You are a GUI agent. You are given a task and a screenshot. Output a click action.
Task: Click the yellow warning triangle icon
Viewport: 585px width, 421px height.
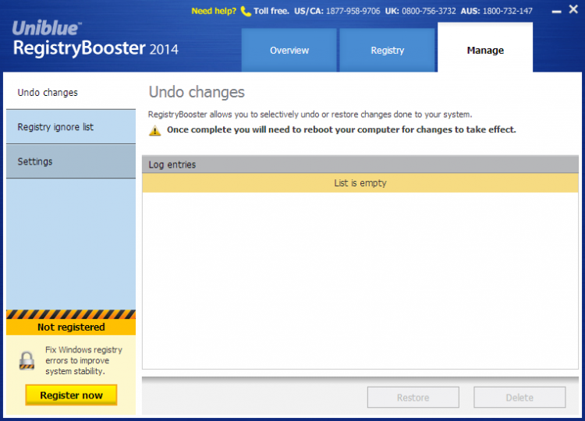(155, 130)
